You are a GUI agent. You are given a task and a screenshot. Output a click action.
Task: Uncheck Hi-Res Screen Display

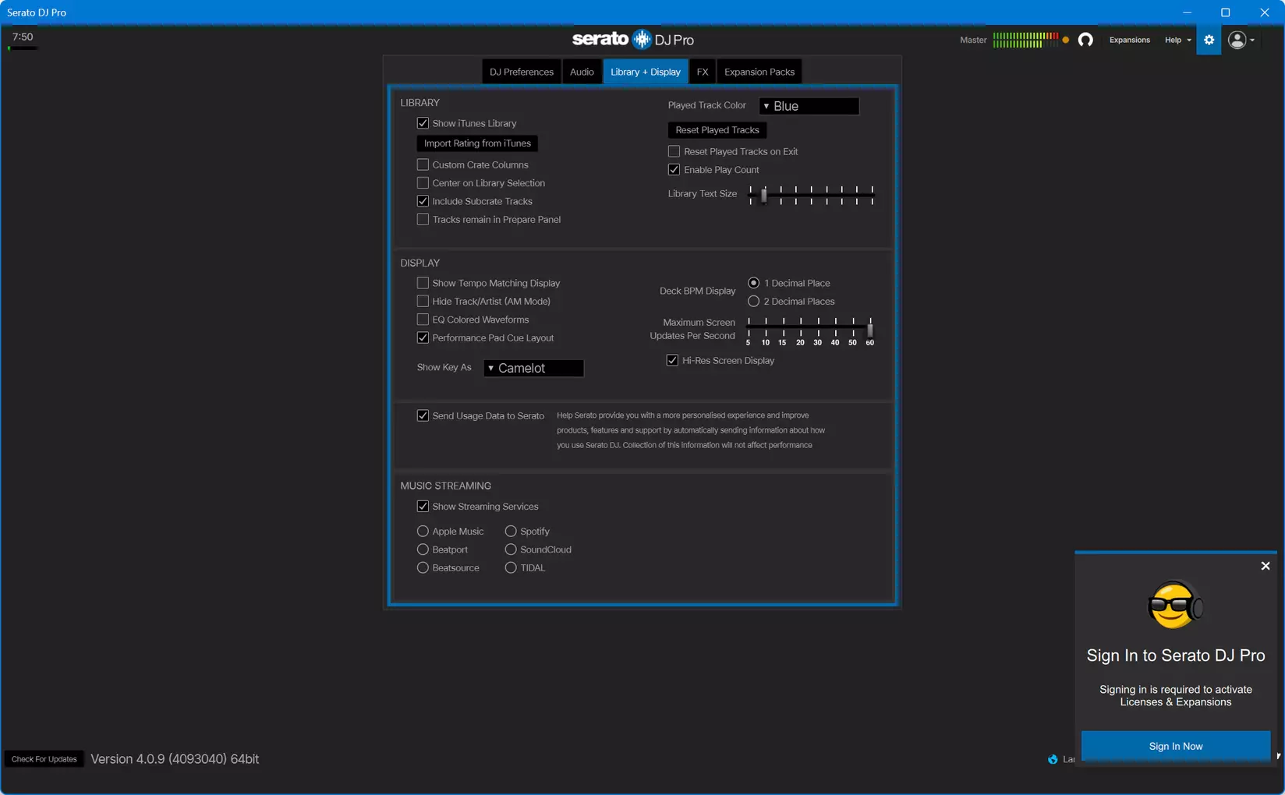(x=672, y=360)
